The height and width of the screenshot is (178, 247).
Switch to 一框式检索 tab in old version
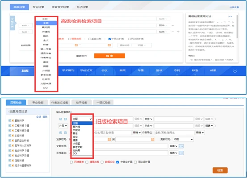click(104, 103)
